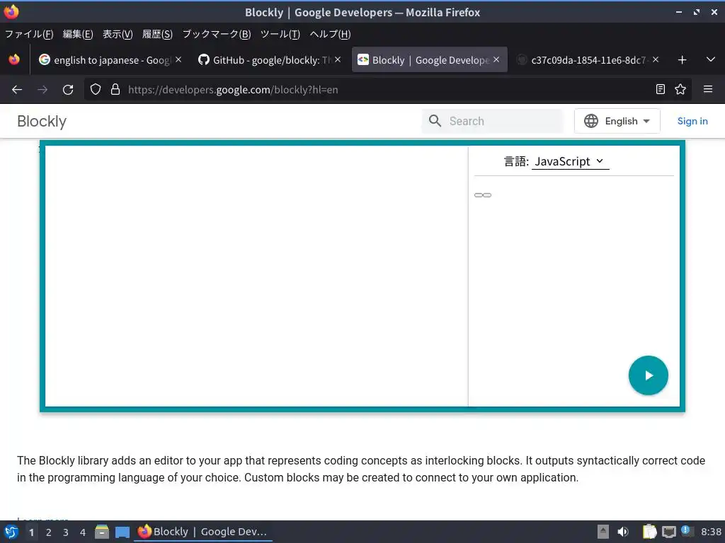Open the update notifier tray icon
The width and height of the screenshot is (725, 543).
point(686,531)
